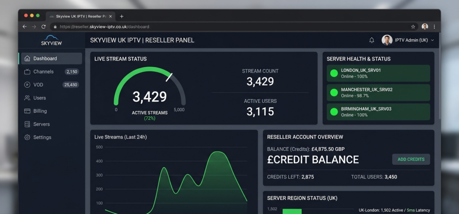459x214 pixels.
Task: Click the ADD CREDITS button
Action: [x=411, y=159]
